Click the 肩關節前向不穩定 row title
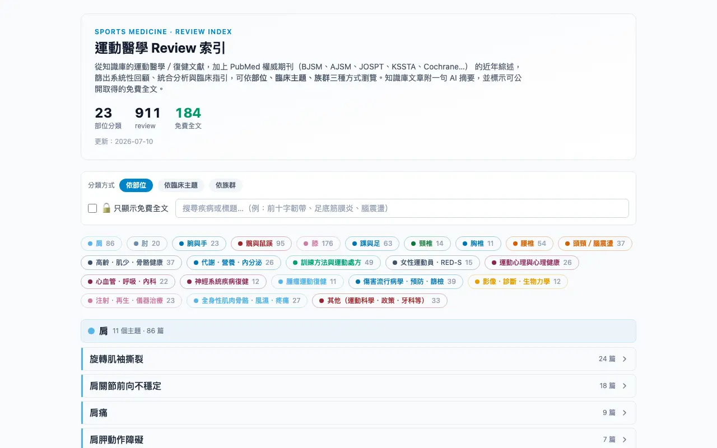The height and width of the screenshot is (448, 717). tap(125, 386)
